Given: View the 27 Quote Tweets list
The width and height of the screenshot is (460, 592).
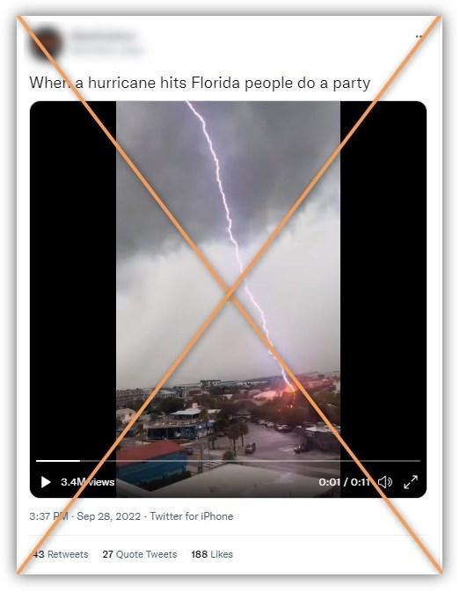Looking at the screenshot, I should 140,554.
